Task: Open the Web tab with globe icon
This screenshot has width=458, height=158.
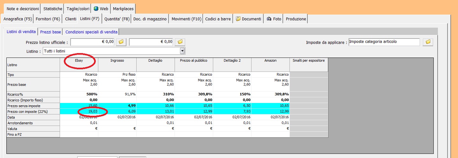Action: (101, 9)
